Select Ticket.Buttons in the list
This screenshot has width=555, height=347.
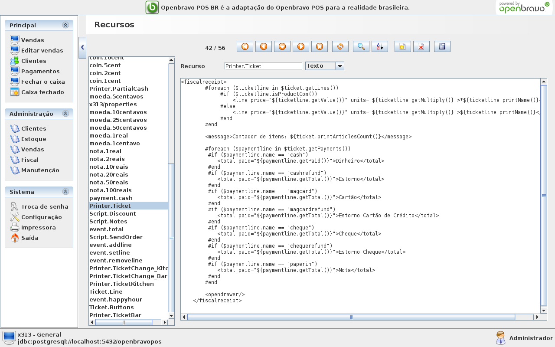128,307
